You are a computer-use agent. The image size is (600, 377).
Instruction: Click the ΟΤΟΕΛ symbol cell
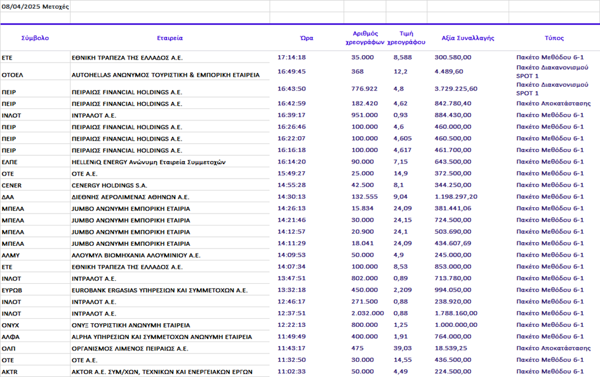pos(13,75)
